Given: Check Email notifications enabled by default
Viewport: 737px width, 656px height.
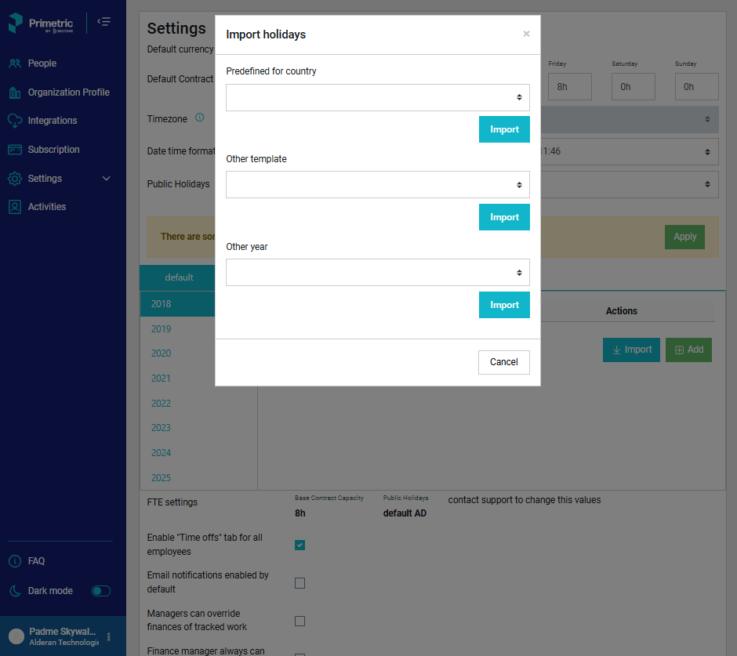Looking at the screenshot, I should (300, 583).
